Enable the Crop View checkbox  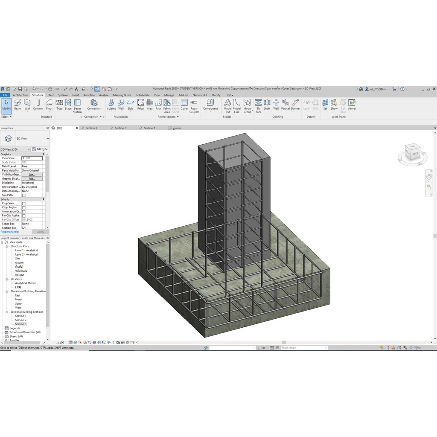[x=24, y=204]
